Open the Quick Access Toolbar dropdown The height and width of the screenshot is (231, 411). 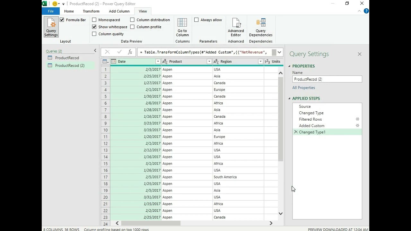click(63, 4)
